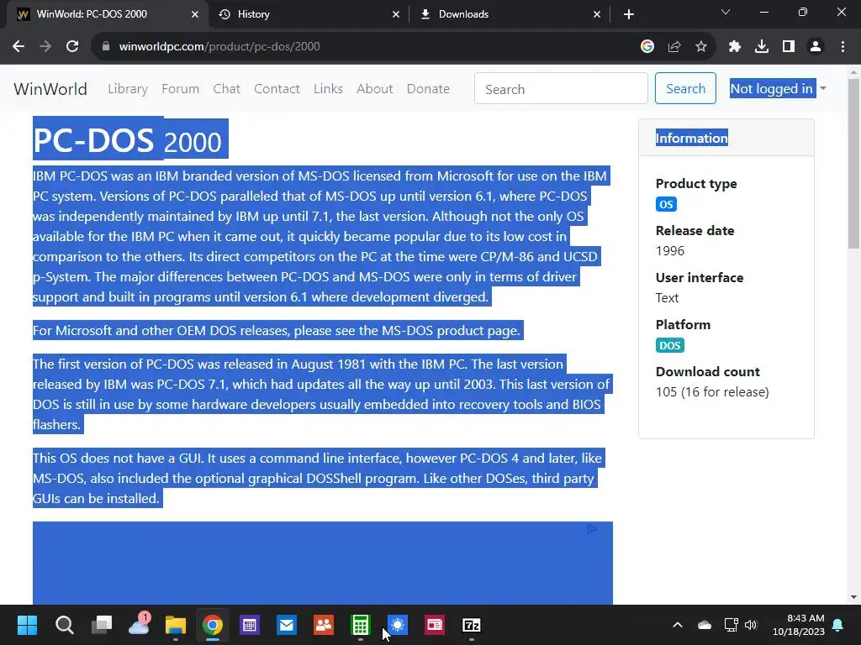This screenshot has width=861, height=645.
Task: Share this page using the share icon
Action: 674,47
